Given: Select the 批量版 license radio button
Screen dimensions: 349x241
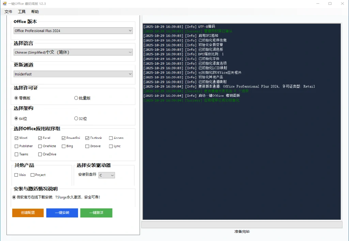Looking at the screenshot, I should click(76, 98).
